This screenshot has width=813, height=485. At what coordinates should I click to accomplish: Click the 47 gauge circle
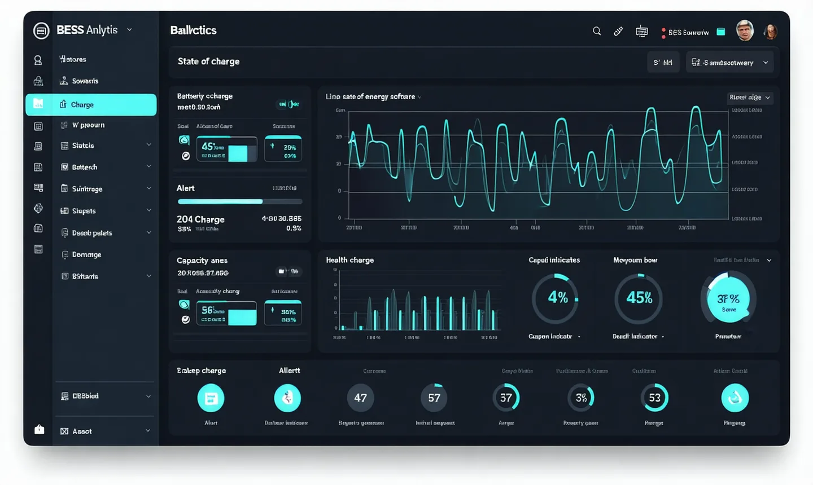click(360, 398)
